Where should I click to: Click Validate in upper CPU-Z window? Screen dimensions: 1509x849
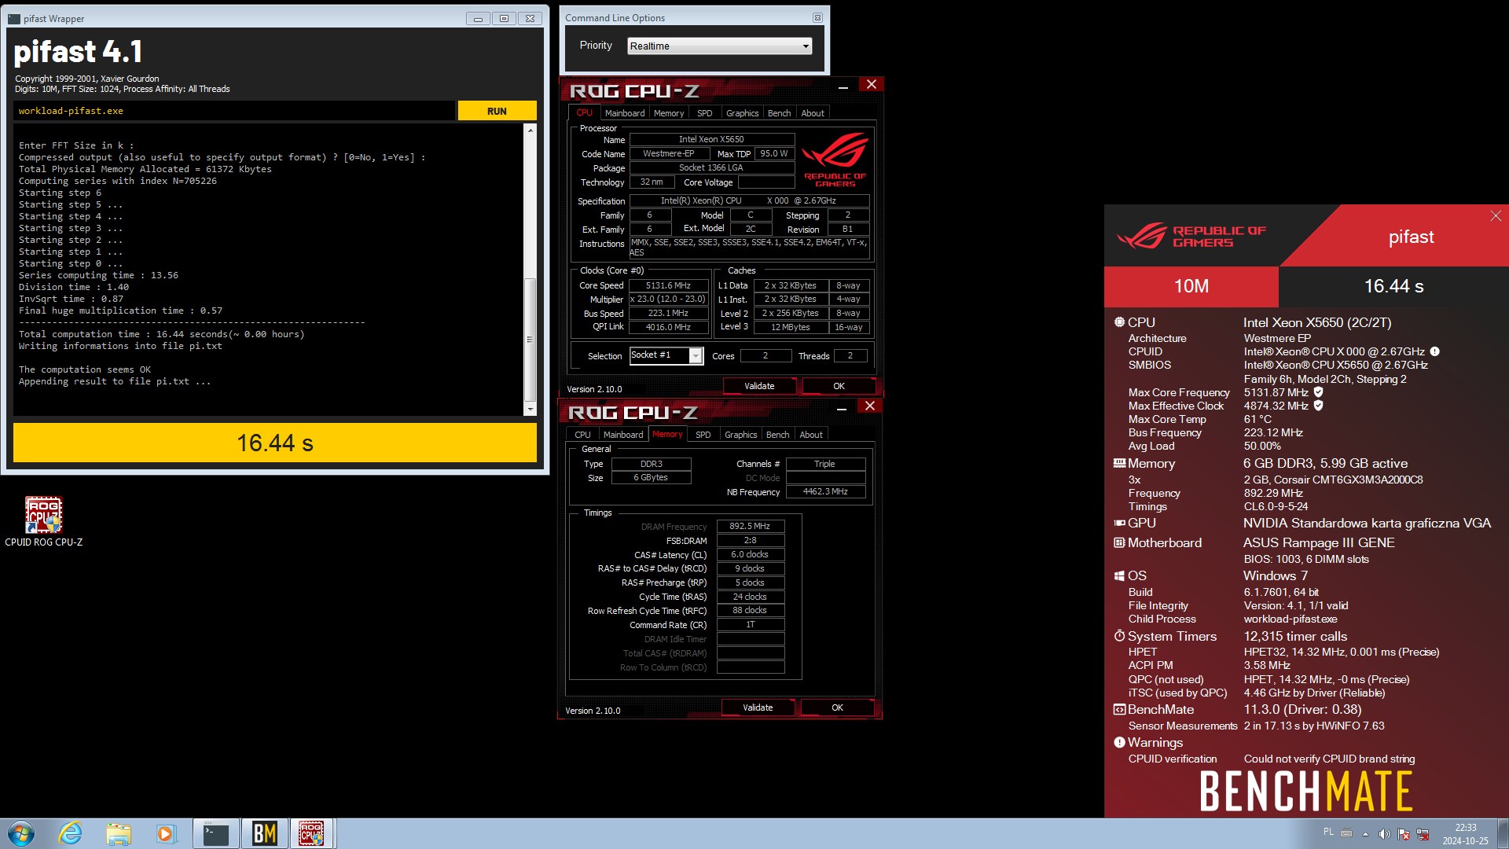coord(759,386)
